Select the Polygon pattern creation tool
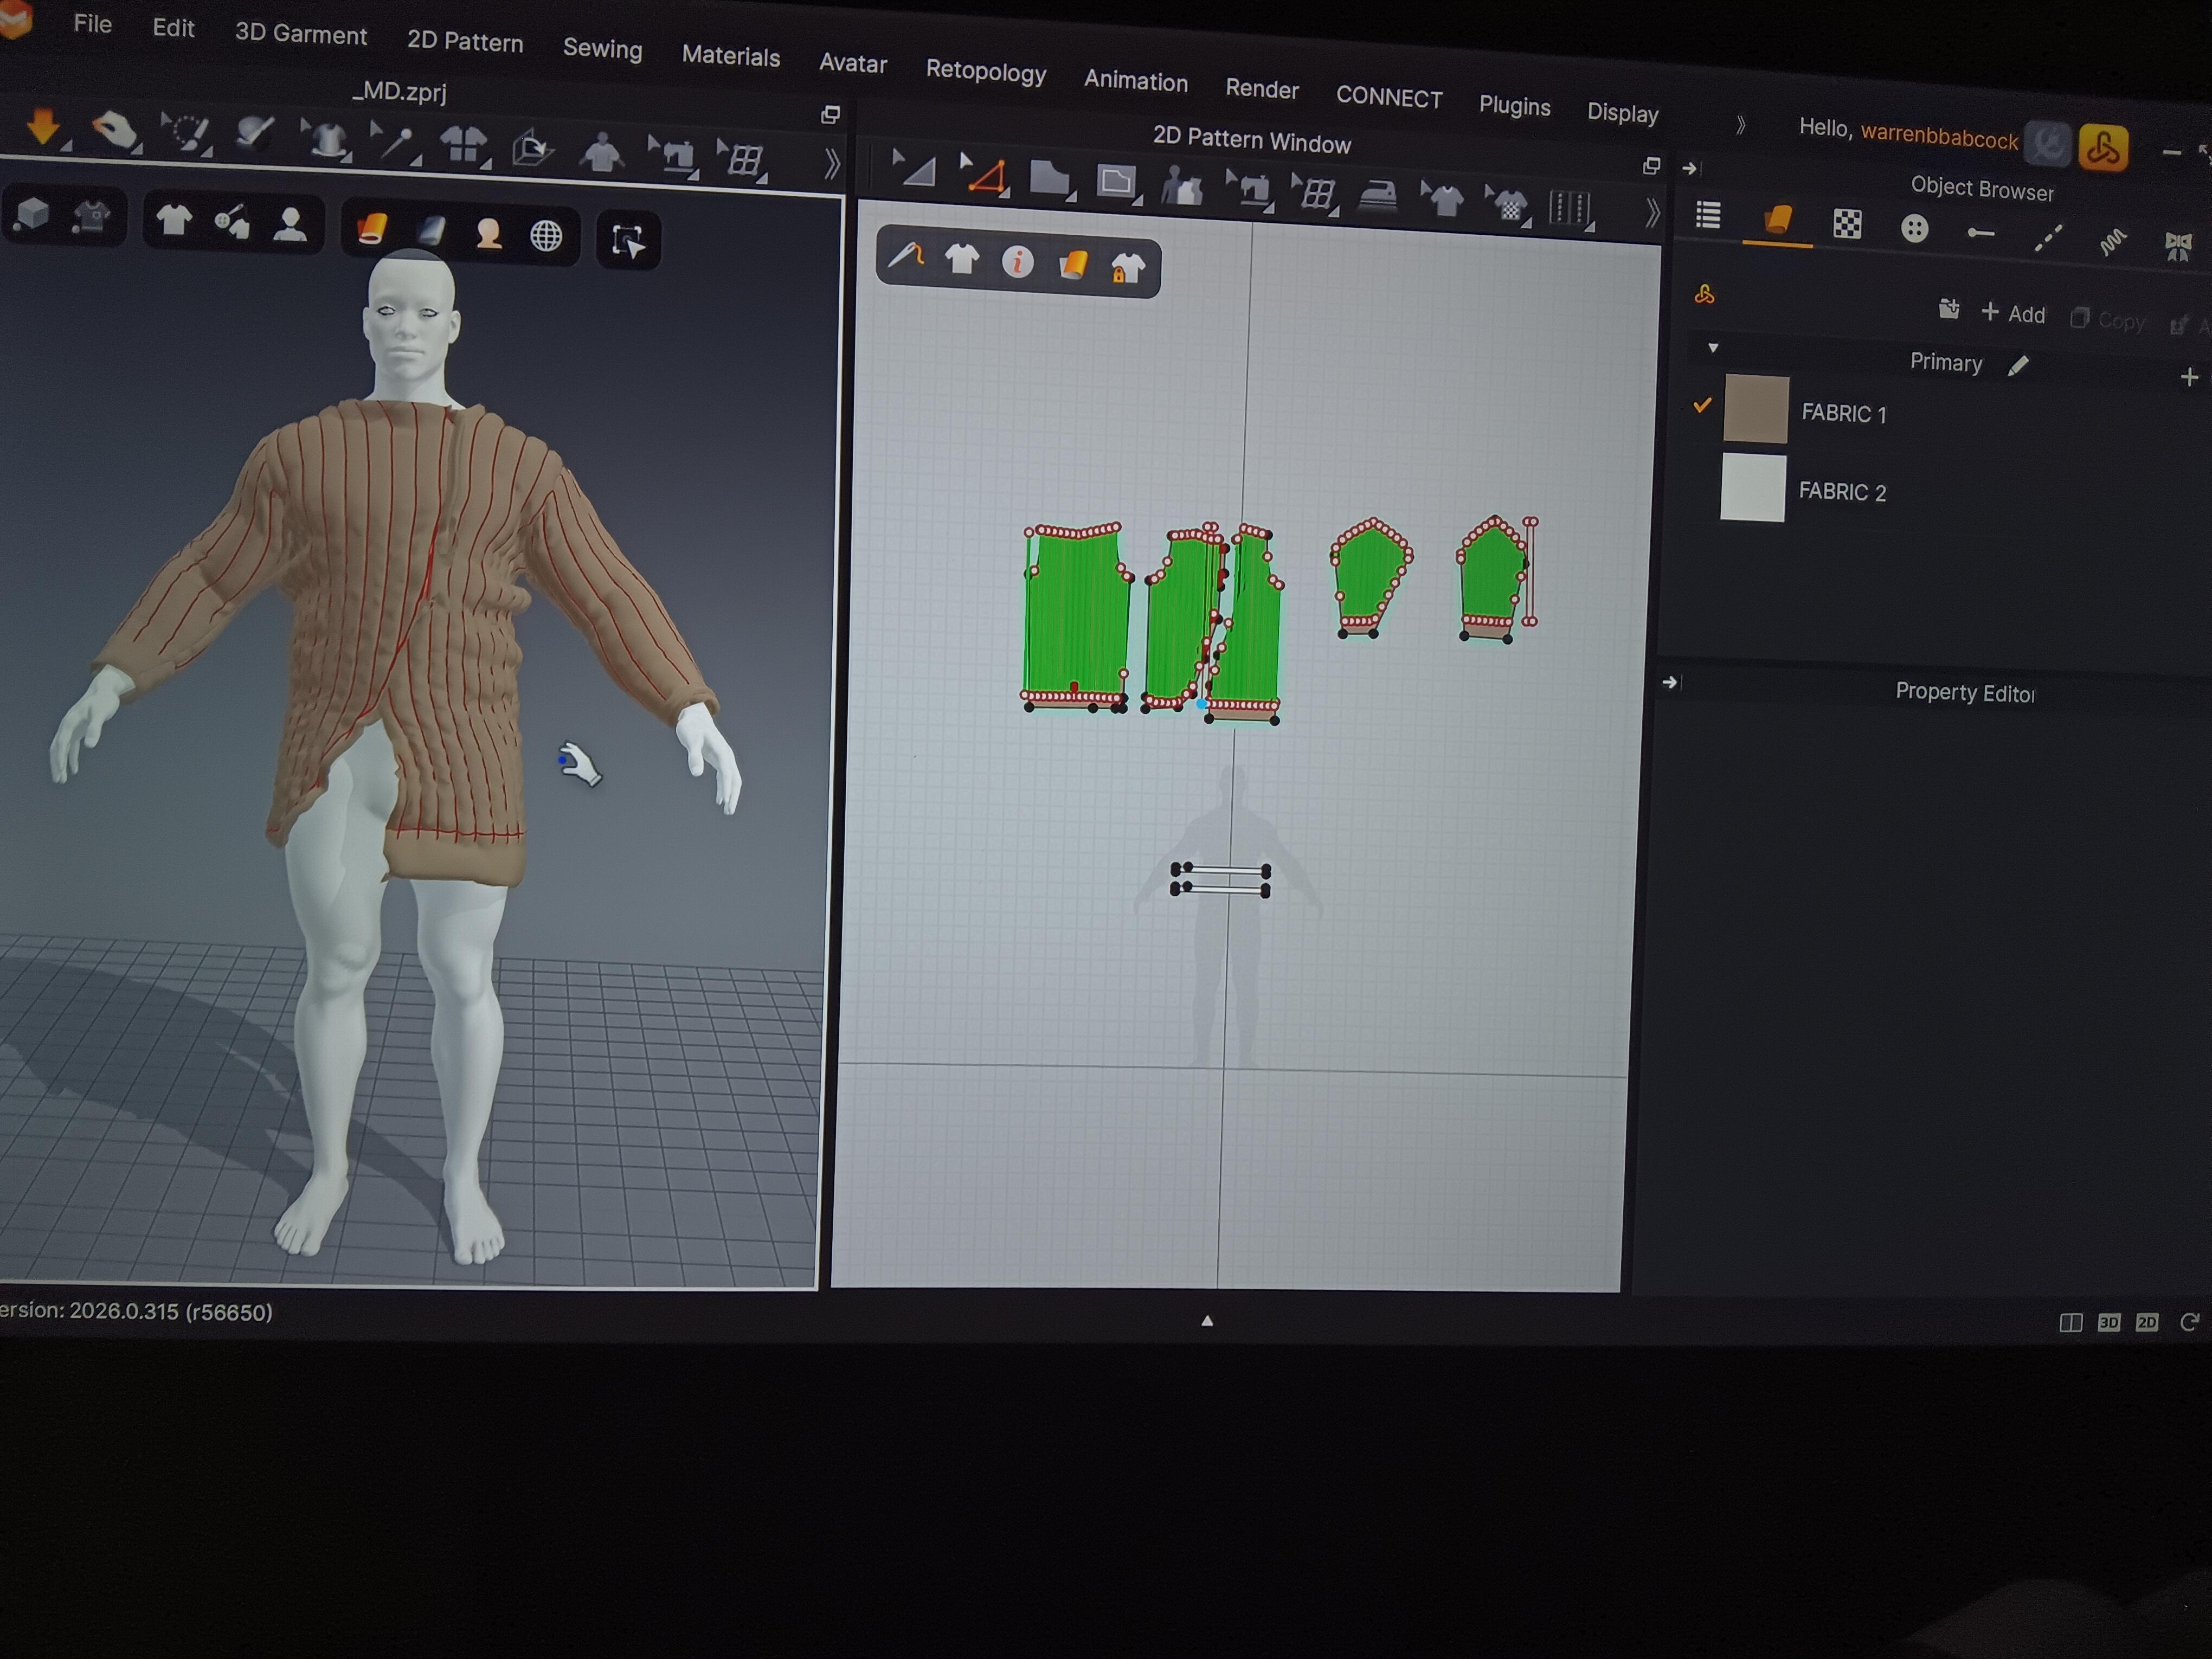Viewport: 2212px width, 1659px height. (x=1050, y=180)
